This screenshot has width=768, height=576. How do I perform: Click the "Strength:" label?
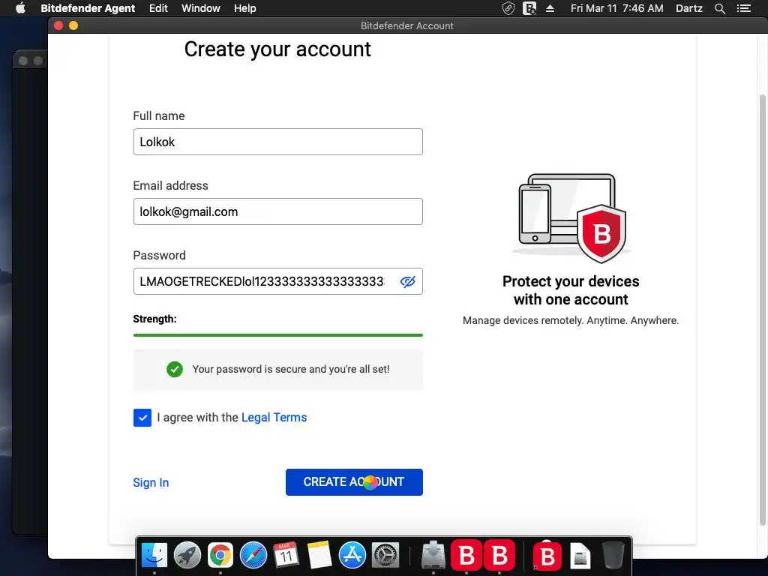(x=154, y=319)
